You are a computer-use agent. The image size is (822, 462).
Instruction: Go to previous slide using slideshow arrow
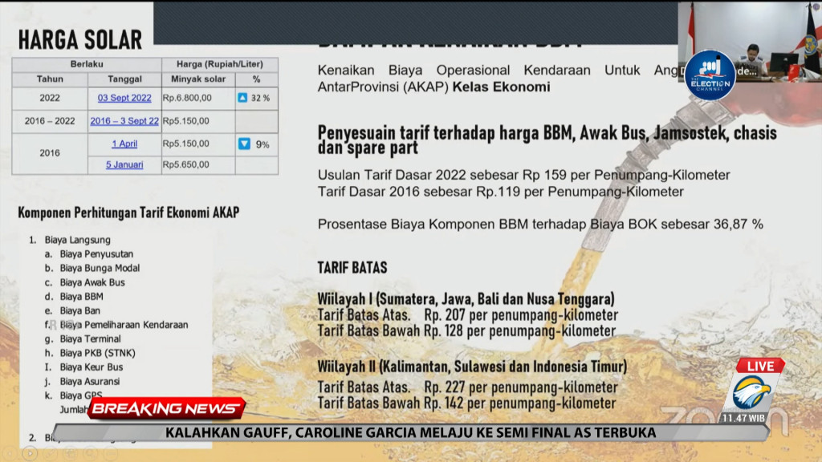coord(10,453)
